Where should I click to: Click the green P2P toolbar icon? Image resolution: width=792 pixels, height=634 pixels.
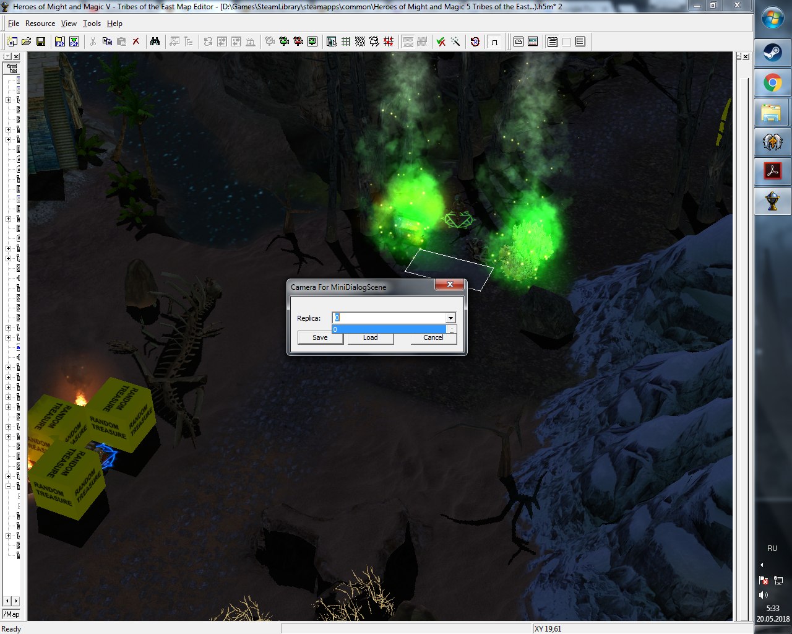[74, 41]
